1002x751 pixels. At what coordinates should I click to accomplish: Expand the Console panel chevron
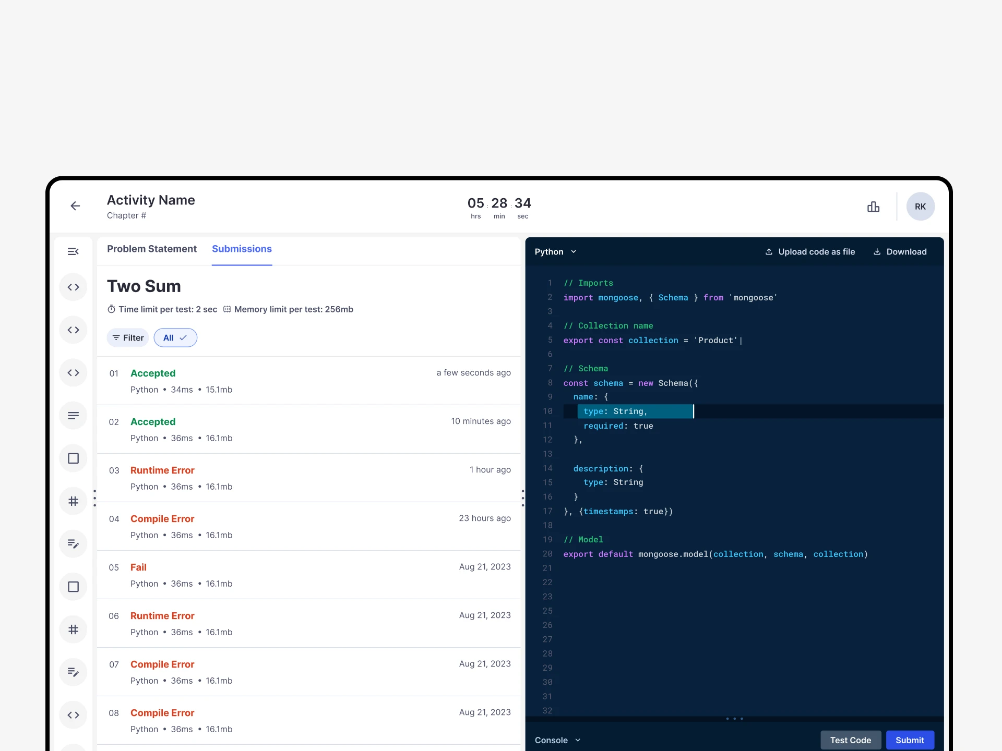578,740
